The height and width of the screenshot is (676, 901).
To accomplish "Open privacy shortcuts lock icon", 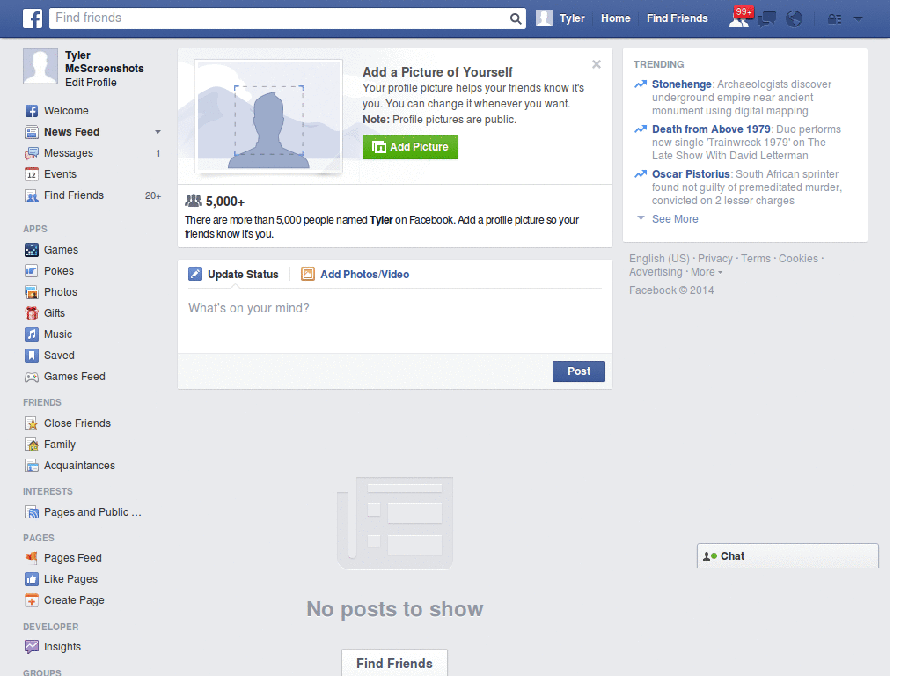I will 834,18.
